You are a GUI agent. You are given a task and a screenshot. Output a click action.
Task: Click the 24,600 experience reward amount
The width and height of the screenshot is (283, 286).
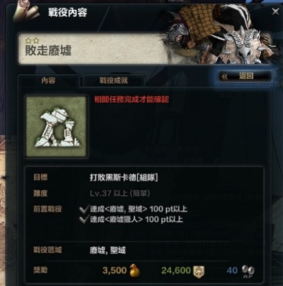tap(176, 270)
